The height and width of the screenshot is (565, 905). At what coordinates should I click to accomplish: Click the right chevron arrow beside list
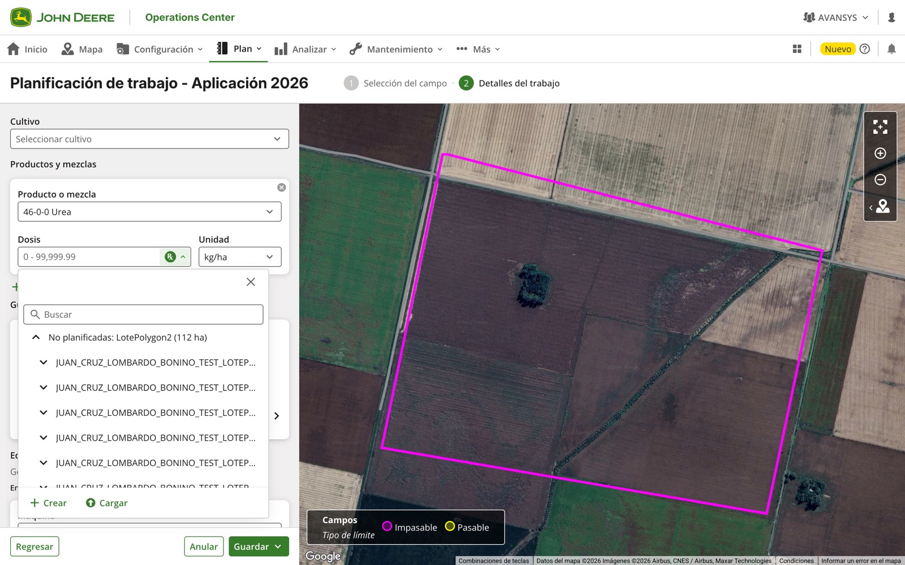pos(277,416)
